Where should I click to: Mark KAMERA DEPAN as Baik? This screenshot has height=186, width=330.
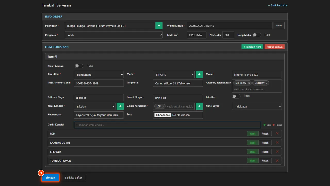point(253,143)
